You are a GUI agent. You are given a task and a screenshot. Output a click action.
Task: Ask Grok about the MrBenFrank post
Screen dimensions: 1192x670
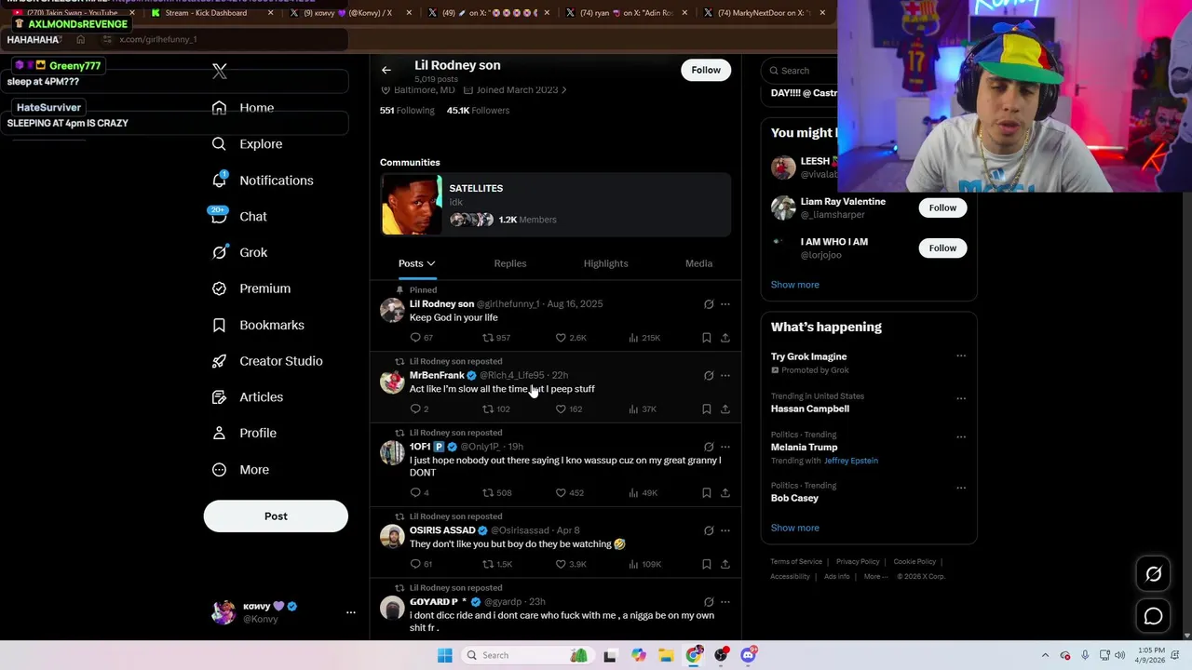[709, 376]
